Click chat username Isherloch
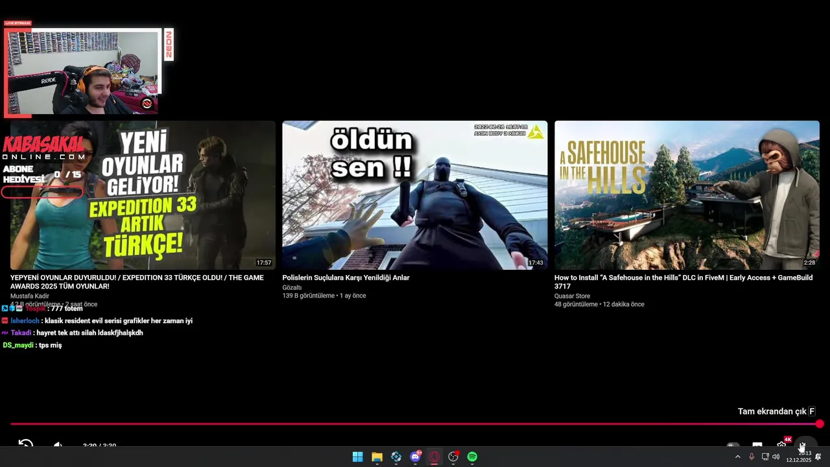Image resolution: width=830 pixels, height=467 pixels. pos(25,320)
